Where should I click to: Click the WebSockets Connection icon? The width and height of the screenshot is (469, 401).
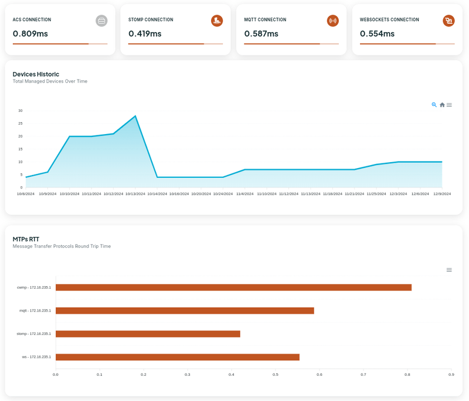tap(448, 21)
